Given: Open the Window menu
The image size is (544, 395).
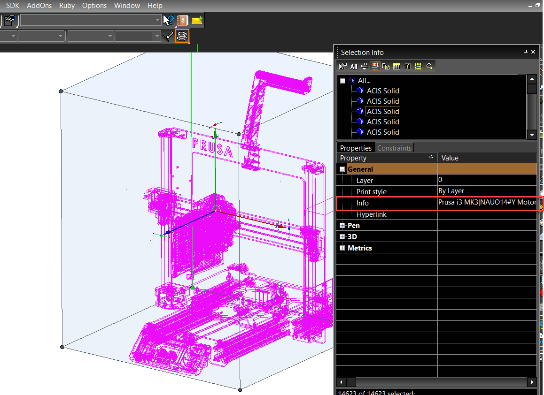Looking at the screenshot, I should 127,6.
